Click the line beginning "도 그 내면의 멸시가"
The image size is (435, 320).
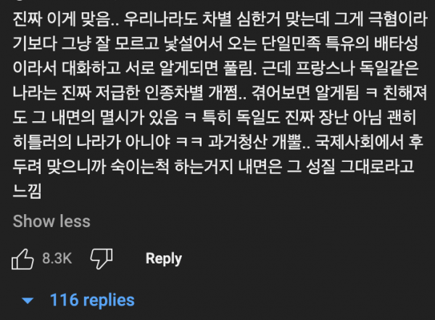215,117
